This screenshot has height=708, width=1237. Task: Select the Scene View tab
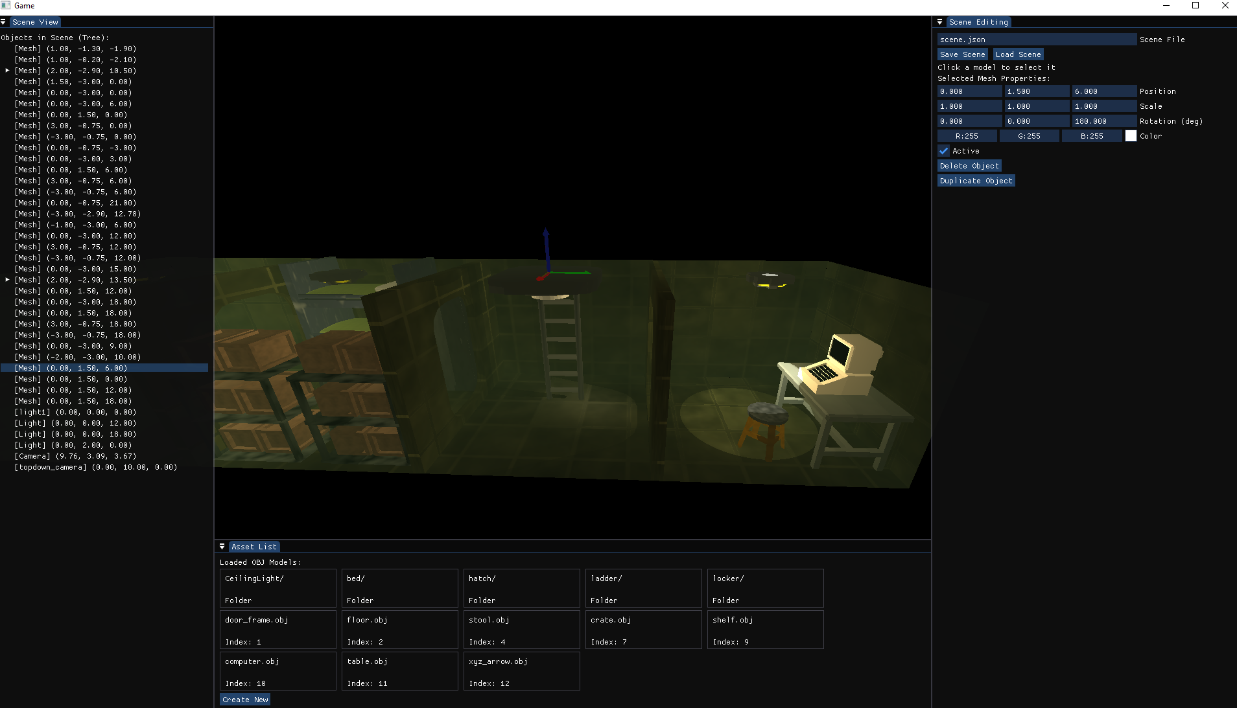point(35,22)
